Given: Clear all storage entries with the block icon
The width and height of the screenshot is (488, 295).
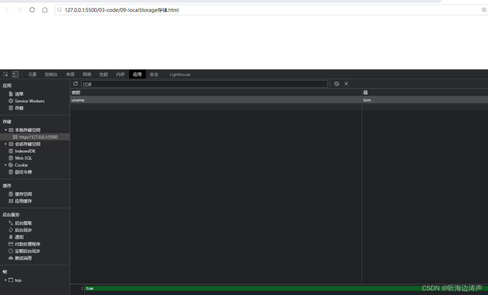Looking at the screenshot, I should coord(337,83).
